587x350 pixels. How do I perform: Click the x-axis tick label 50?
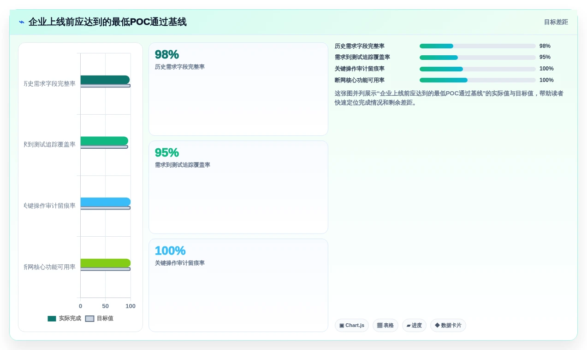(x=106, y=306)
